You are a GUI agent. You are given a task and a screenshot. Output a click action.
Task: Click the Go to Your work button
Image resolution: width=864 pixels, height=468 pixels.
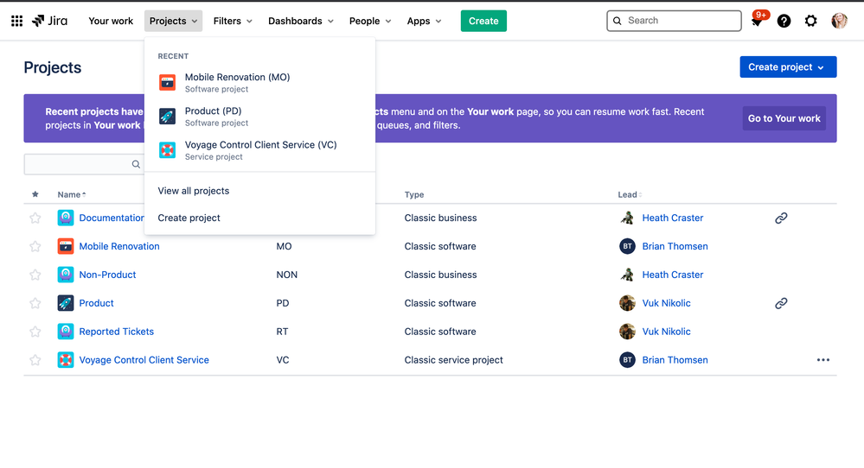click(x=784, y=118)
